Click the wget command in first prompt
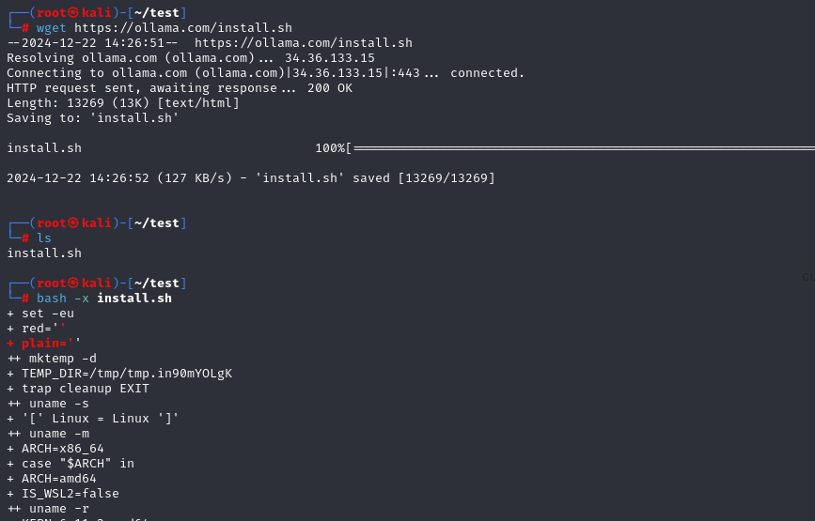The height and width of the screenshot is (521, 815). pyautogui.click(x=51, y=27)
